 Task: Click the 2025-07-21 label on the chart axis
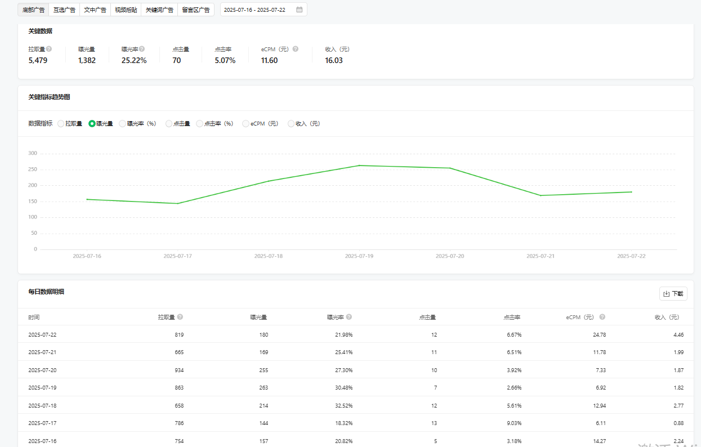click(x=541, y=256)
